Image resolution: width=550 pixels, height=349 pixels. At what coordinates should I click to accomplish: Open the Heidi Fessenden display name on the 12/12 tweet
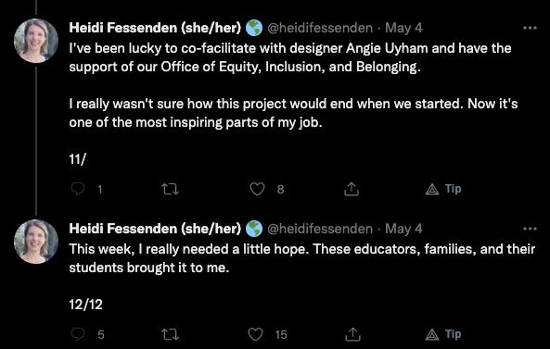coord(155,229)
